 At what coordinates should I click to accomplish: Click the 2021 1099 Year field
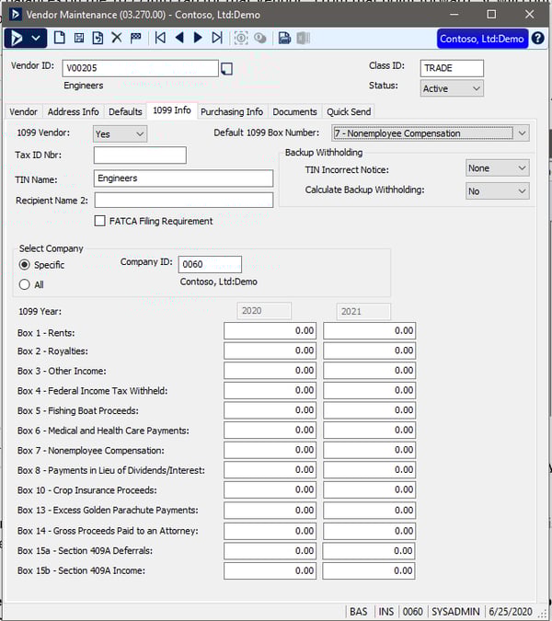point(363,311)
